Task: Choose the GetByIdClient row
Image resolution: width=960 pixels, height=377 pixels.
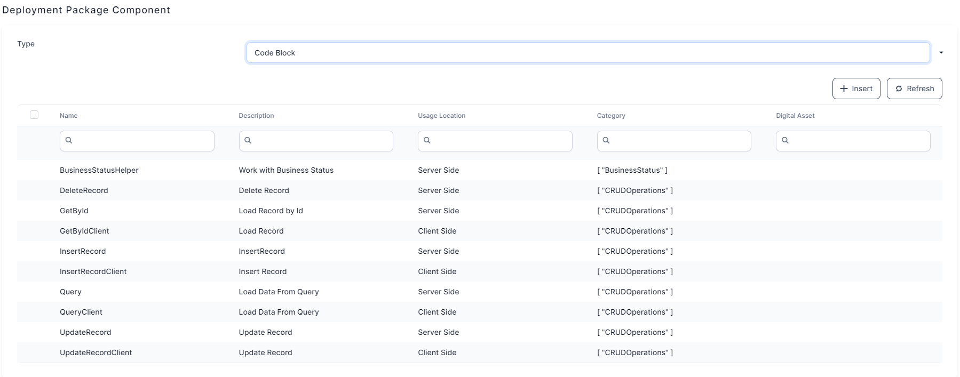Action: coord(84,231)
